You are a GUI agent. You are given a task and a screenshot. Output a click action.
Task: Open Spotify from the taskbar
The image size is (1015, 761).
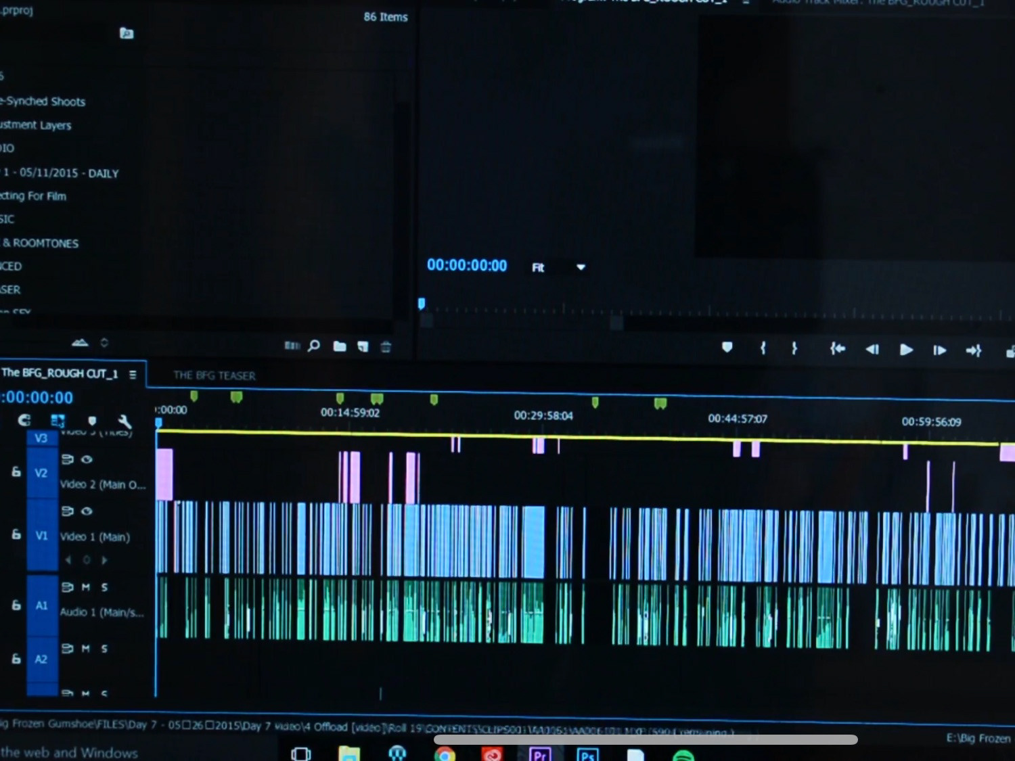click(x=683, y=755)
